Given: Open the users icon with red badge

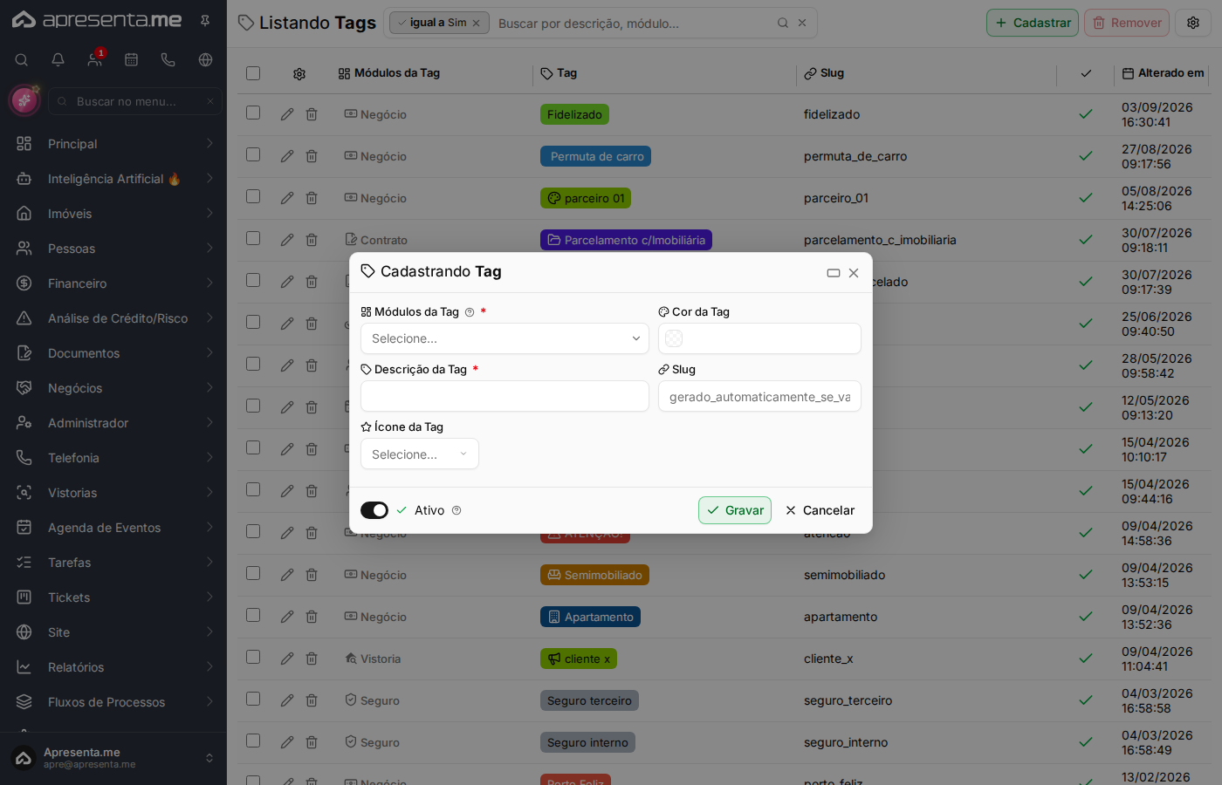Looking at the screenshot, I should click(94, 60).
